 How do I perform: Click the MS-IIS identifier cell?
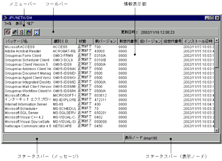tap(58, 104)
